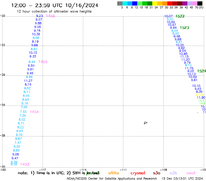Select wave height value 10.07

168,16
